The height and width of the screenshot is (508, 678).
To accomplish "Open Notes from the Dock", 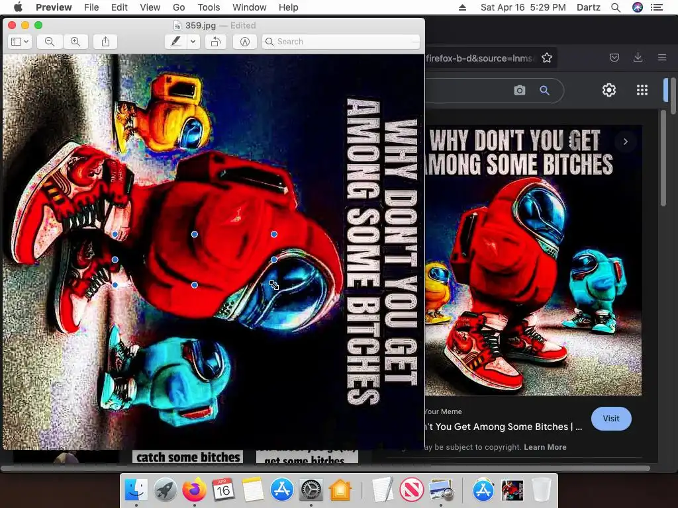I will pos(252,490).
